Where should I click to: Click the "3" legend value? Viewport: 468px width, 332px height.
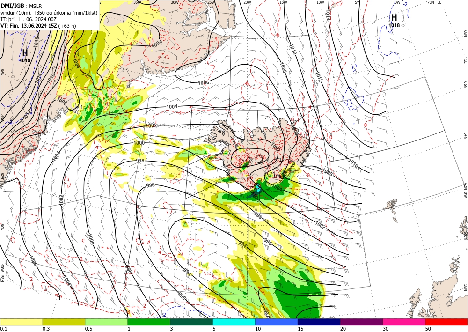coord(172,329)
